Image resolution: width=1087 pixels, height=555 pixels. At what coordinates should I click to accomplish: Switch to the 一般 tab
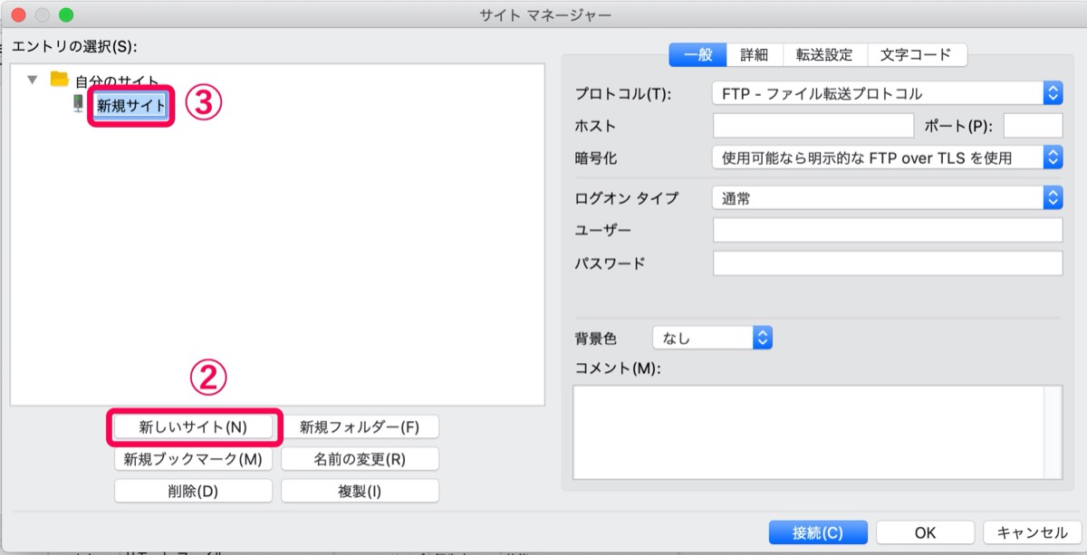pyautogui.click(x=697, y=54)
